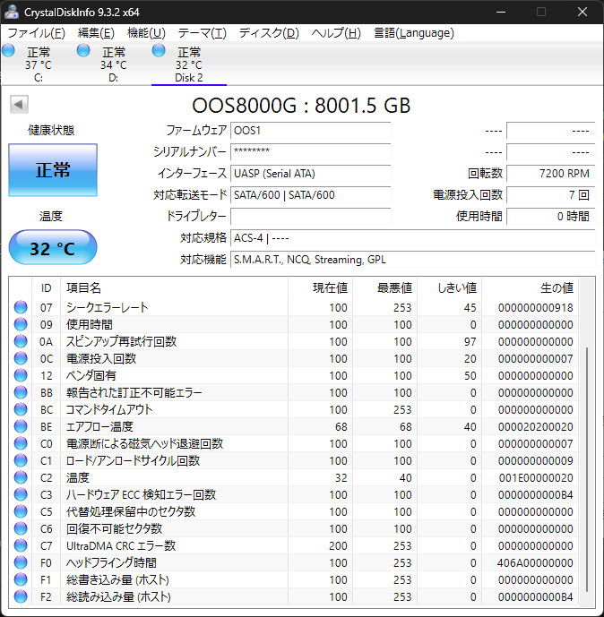Click status orb for C1 ロード/アンロードサイクル回数 row
The image size is (604, 617).
[21, 460]
